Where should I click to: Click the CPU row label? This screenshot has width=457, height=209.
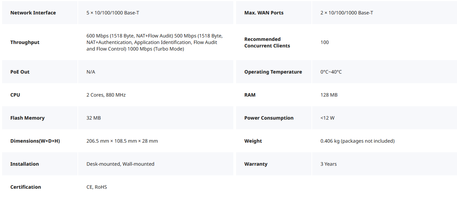point(15,95)
